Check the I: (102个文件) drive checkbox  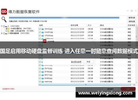point(4,26)
